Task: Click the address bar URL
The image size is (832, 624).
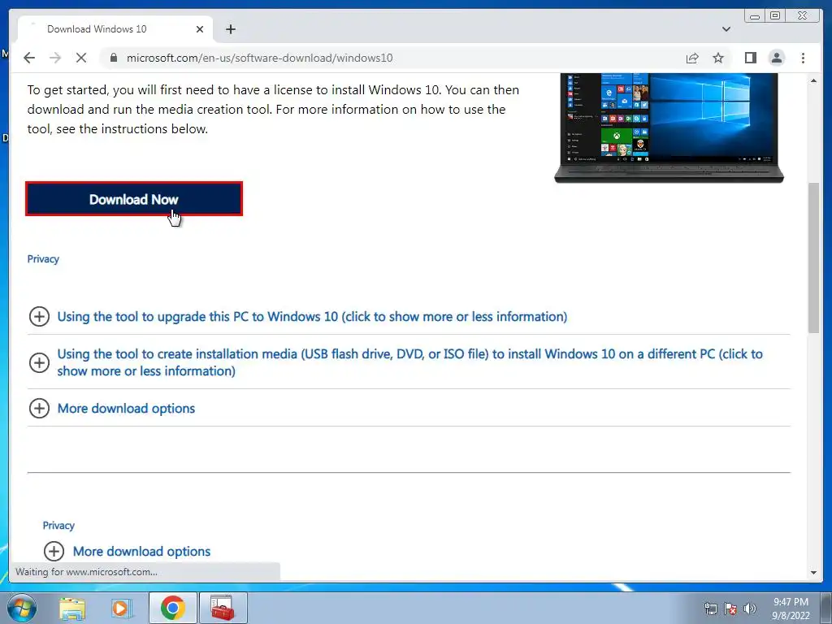Action: [259, 58]
